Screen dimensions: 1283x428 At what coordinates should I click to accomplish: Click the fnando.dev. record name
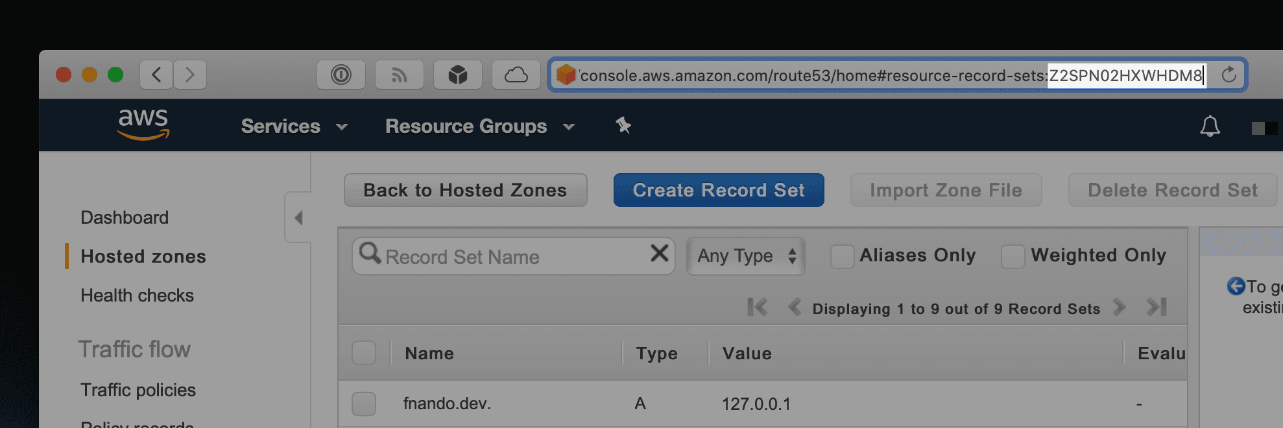pyautogui.click(x=447, y=403)
